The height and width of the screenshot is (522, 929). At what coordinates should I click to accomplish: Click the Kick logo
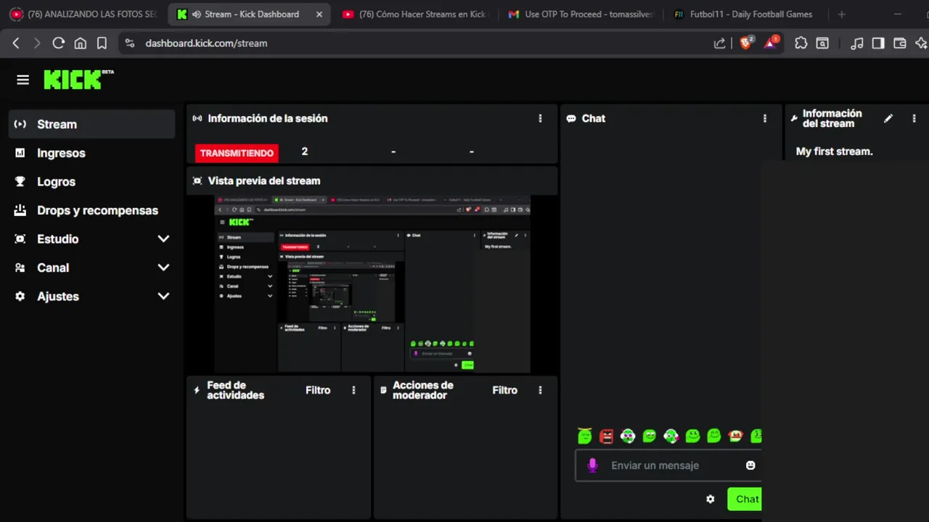click(x=78, y=79)
